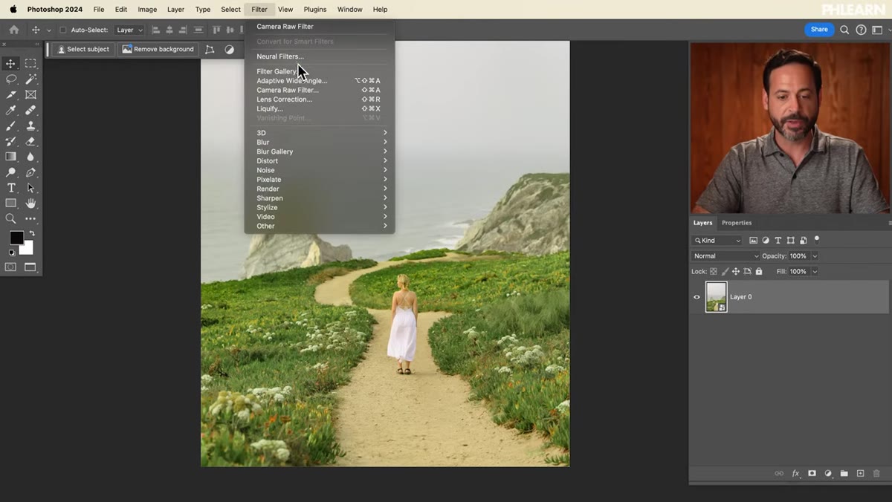Select the History Brush tool
This screenshot has width=892, height=502.
(x=10, y=141)
